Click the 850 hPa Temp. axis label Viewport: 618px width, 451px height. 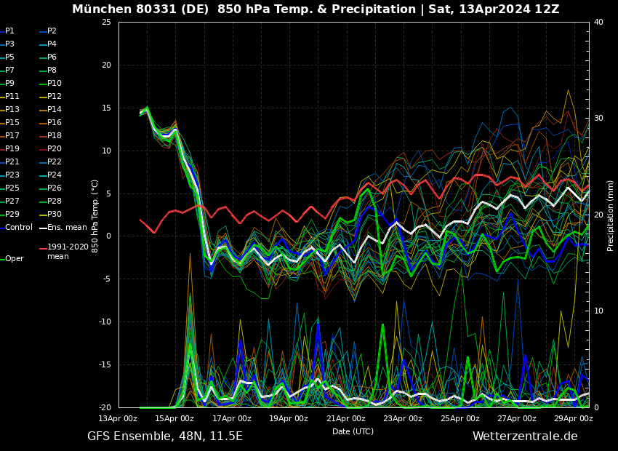95,215
